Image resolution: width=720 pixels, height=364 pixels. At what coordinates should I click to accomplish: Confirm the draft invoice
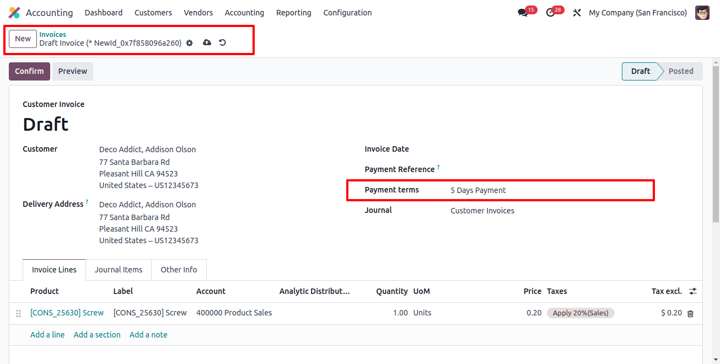coord(29,71)
